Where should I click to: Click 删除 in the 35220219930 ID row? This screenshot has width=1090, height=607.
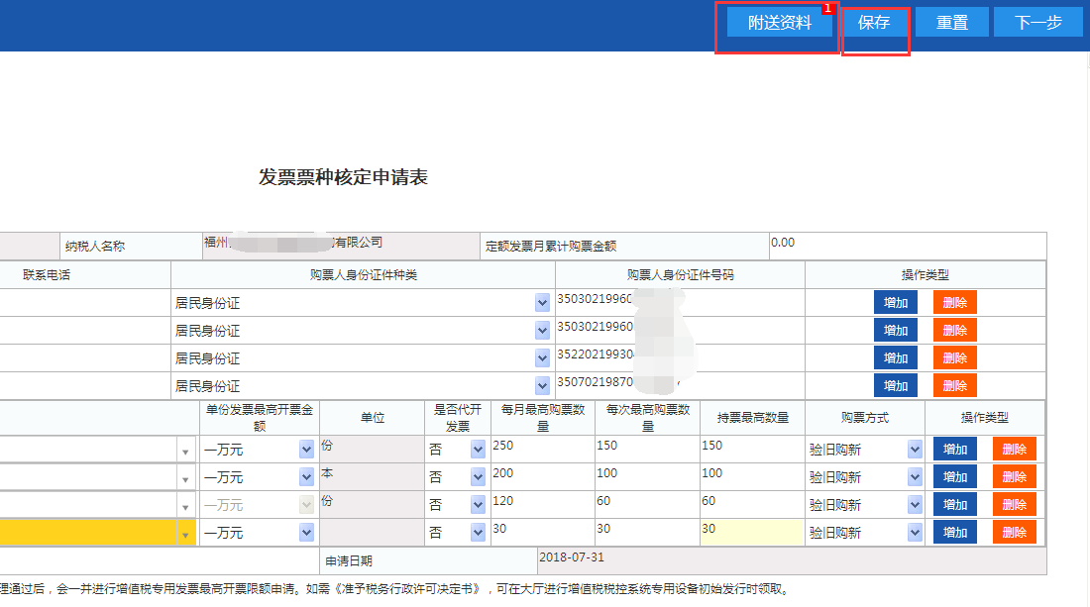coord(954,358)
